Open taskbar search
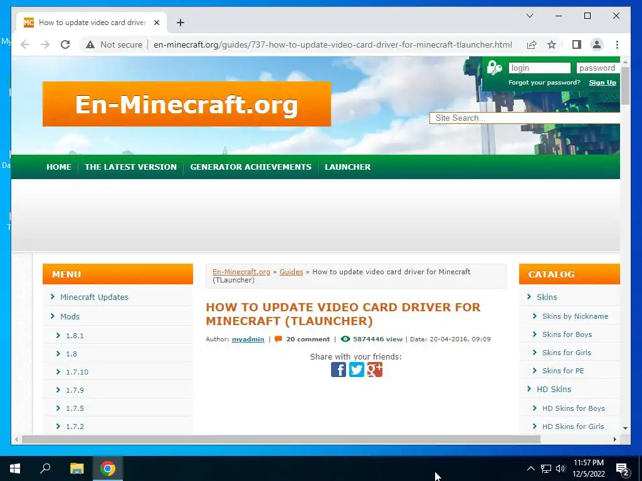 click(x=45, y=468)
